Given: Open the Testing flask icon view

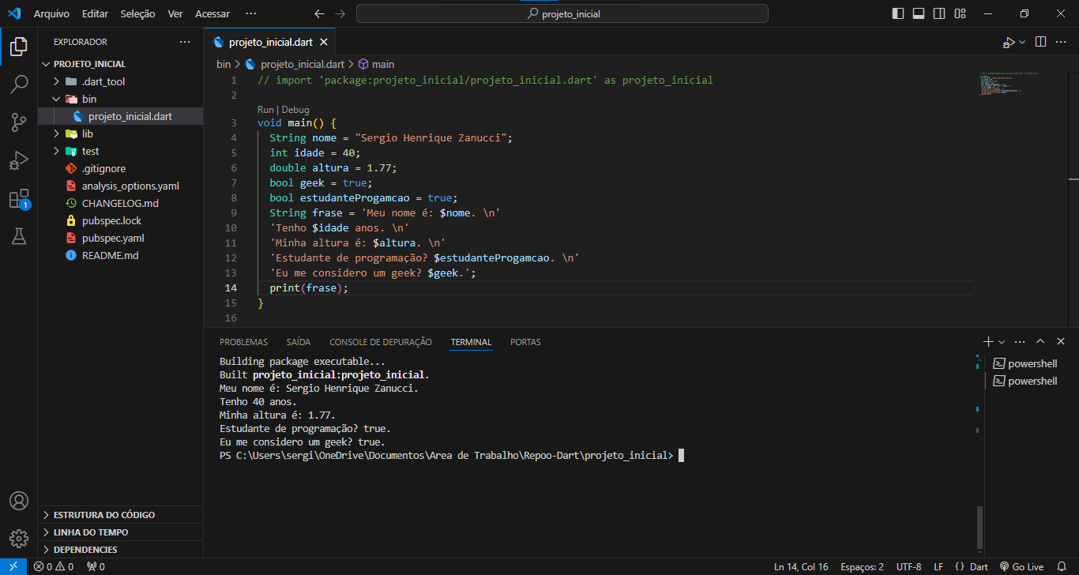Looking at the screenshot, I should (19, 236).
